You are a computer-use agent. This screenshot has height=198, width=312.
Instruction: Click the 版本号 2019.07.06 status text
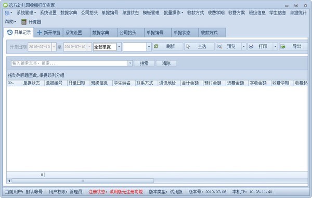point(207,192)
